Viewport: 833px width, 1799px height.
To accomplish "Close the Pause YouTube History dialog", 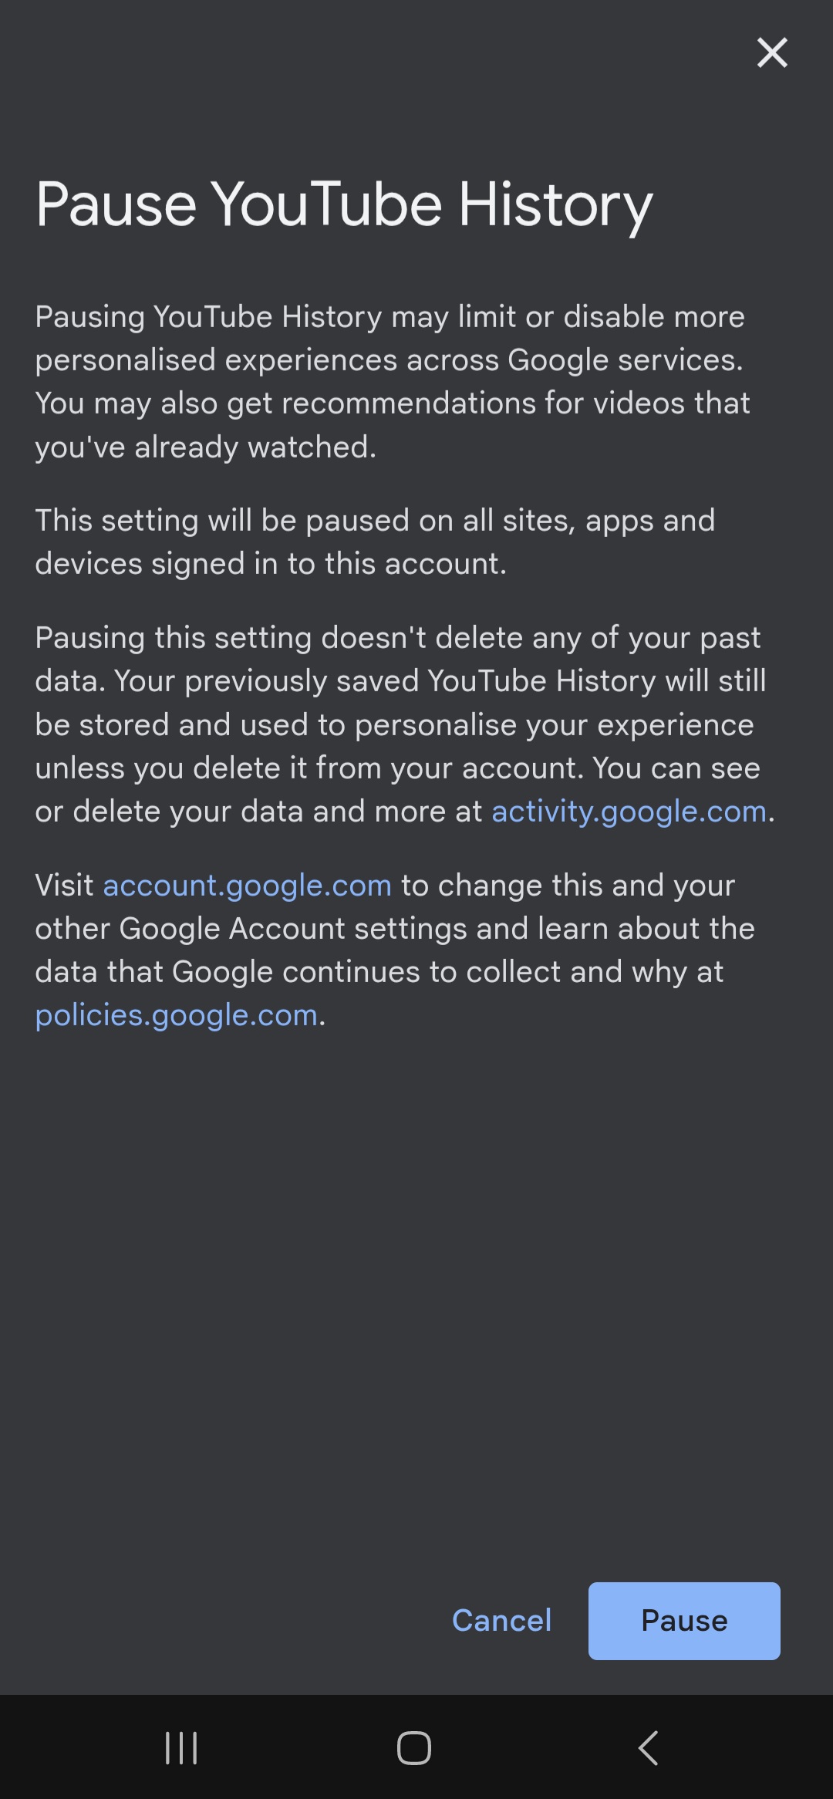I will click(x=772, y=52).
